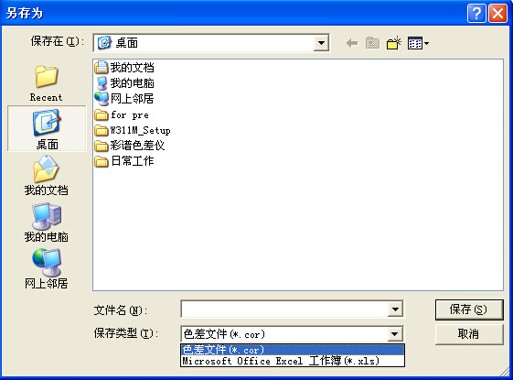Select the W311M_Setup folder

133,130
